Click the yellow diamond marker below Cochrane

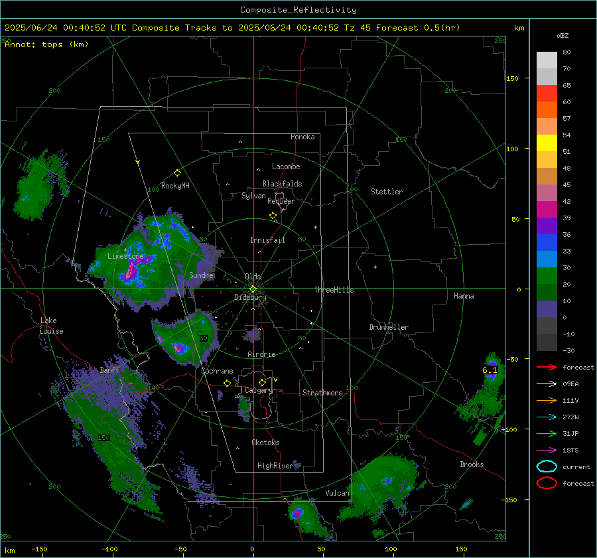click(x=227, y=384)
